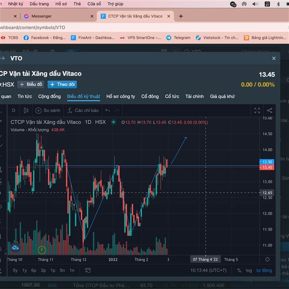Click the volume icon in menu bar
The width and height of the screenshot is (289, 289).
[255, 4]
